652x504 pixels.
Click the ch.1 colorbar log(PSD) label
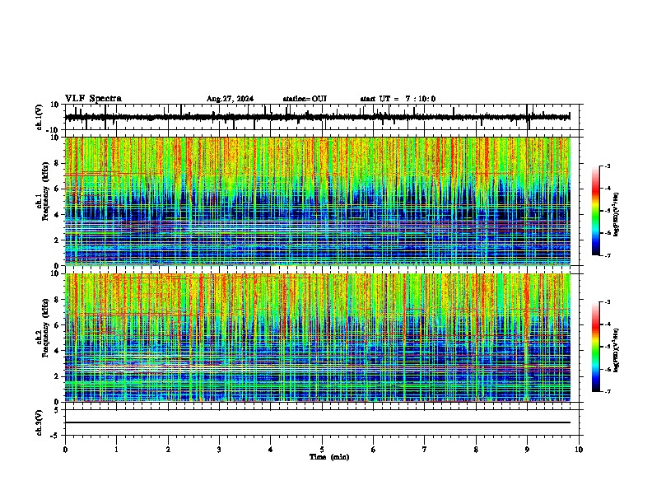pos(616,215)
